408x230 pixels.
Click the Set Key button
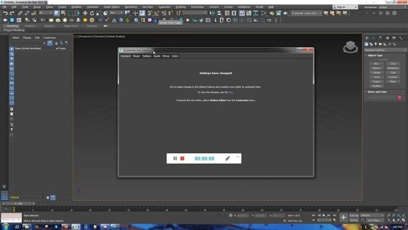pos(354,220)
